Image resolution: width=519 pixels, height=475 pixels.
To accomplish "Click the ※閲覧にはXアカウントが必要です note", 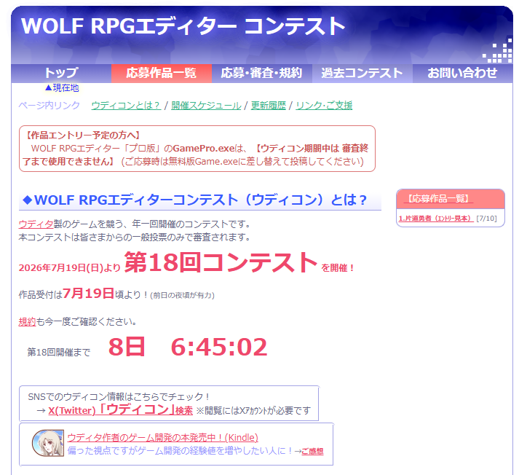I will tap(253, 411).
